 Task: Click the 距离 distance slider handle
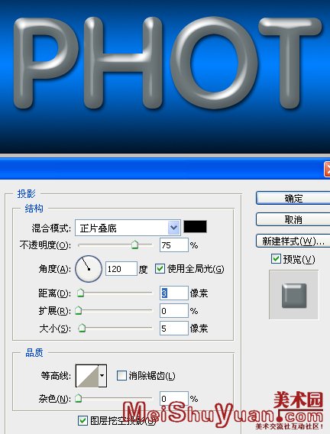tap(80, 293)
